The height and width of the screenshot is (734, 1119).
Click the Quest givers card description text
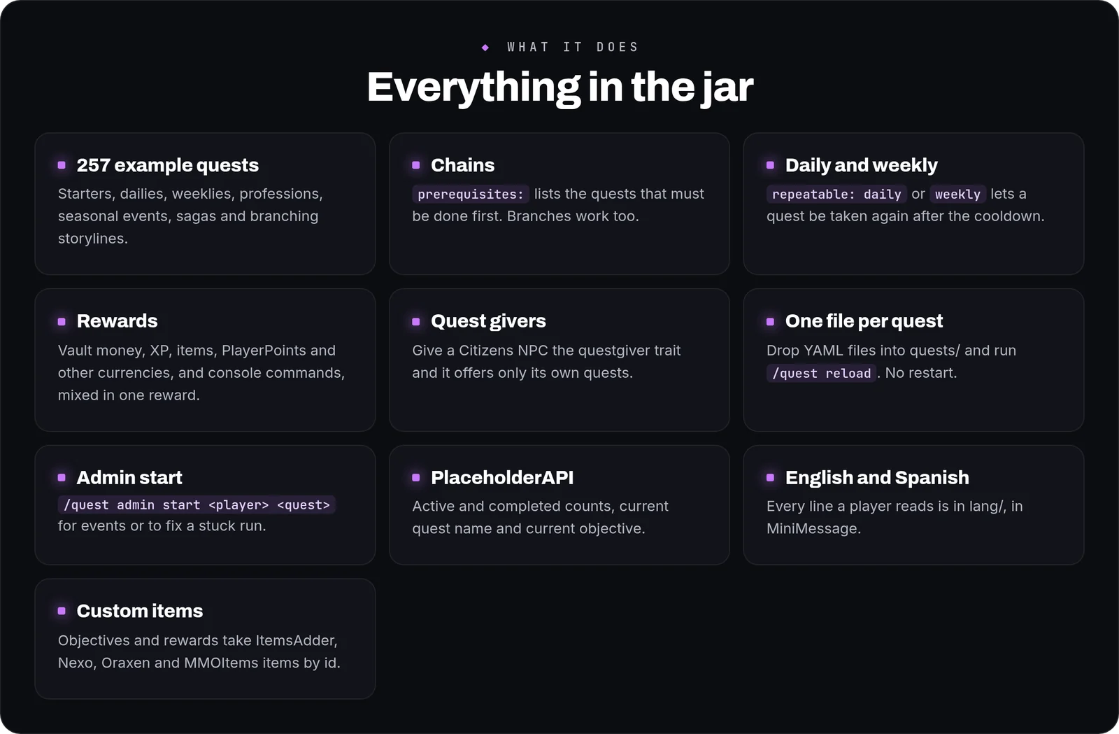click(546, 361)
